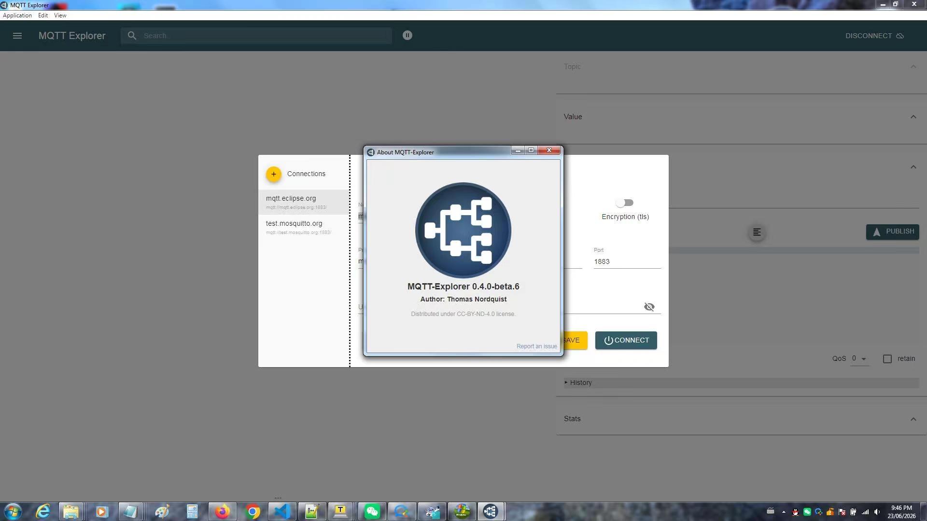This screenshot has width=927, height=521.
Task: Click the PUBLISH button
Action: [892, 232]
